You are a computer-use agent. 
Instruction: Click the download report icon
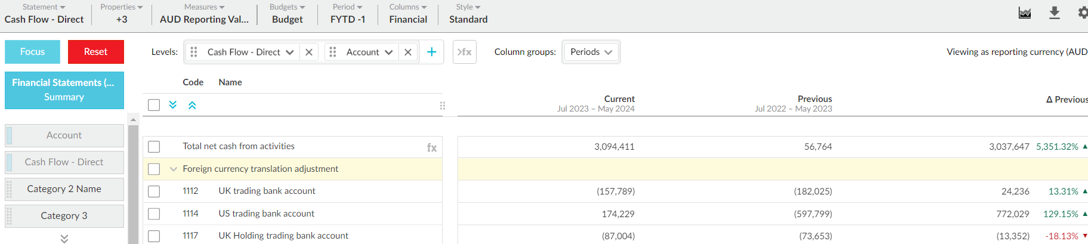coord(1055,13)
